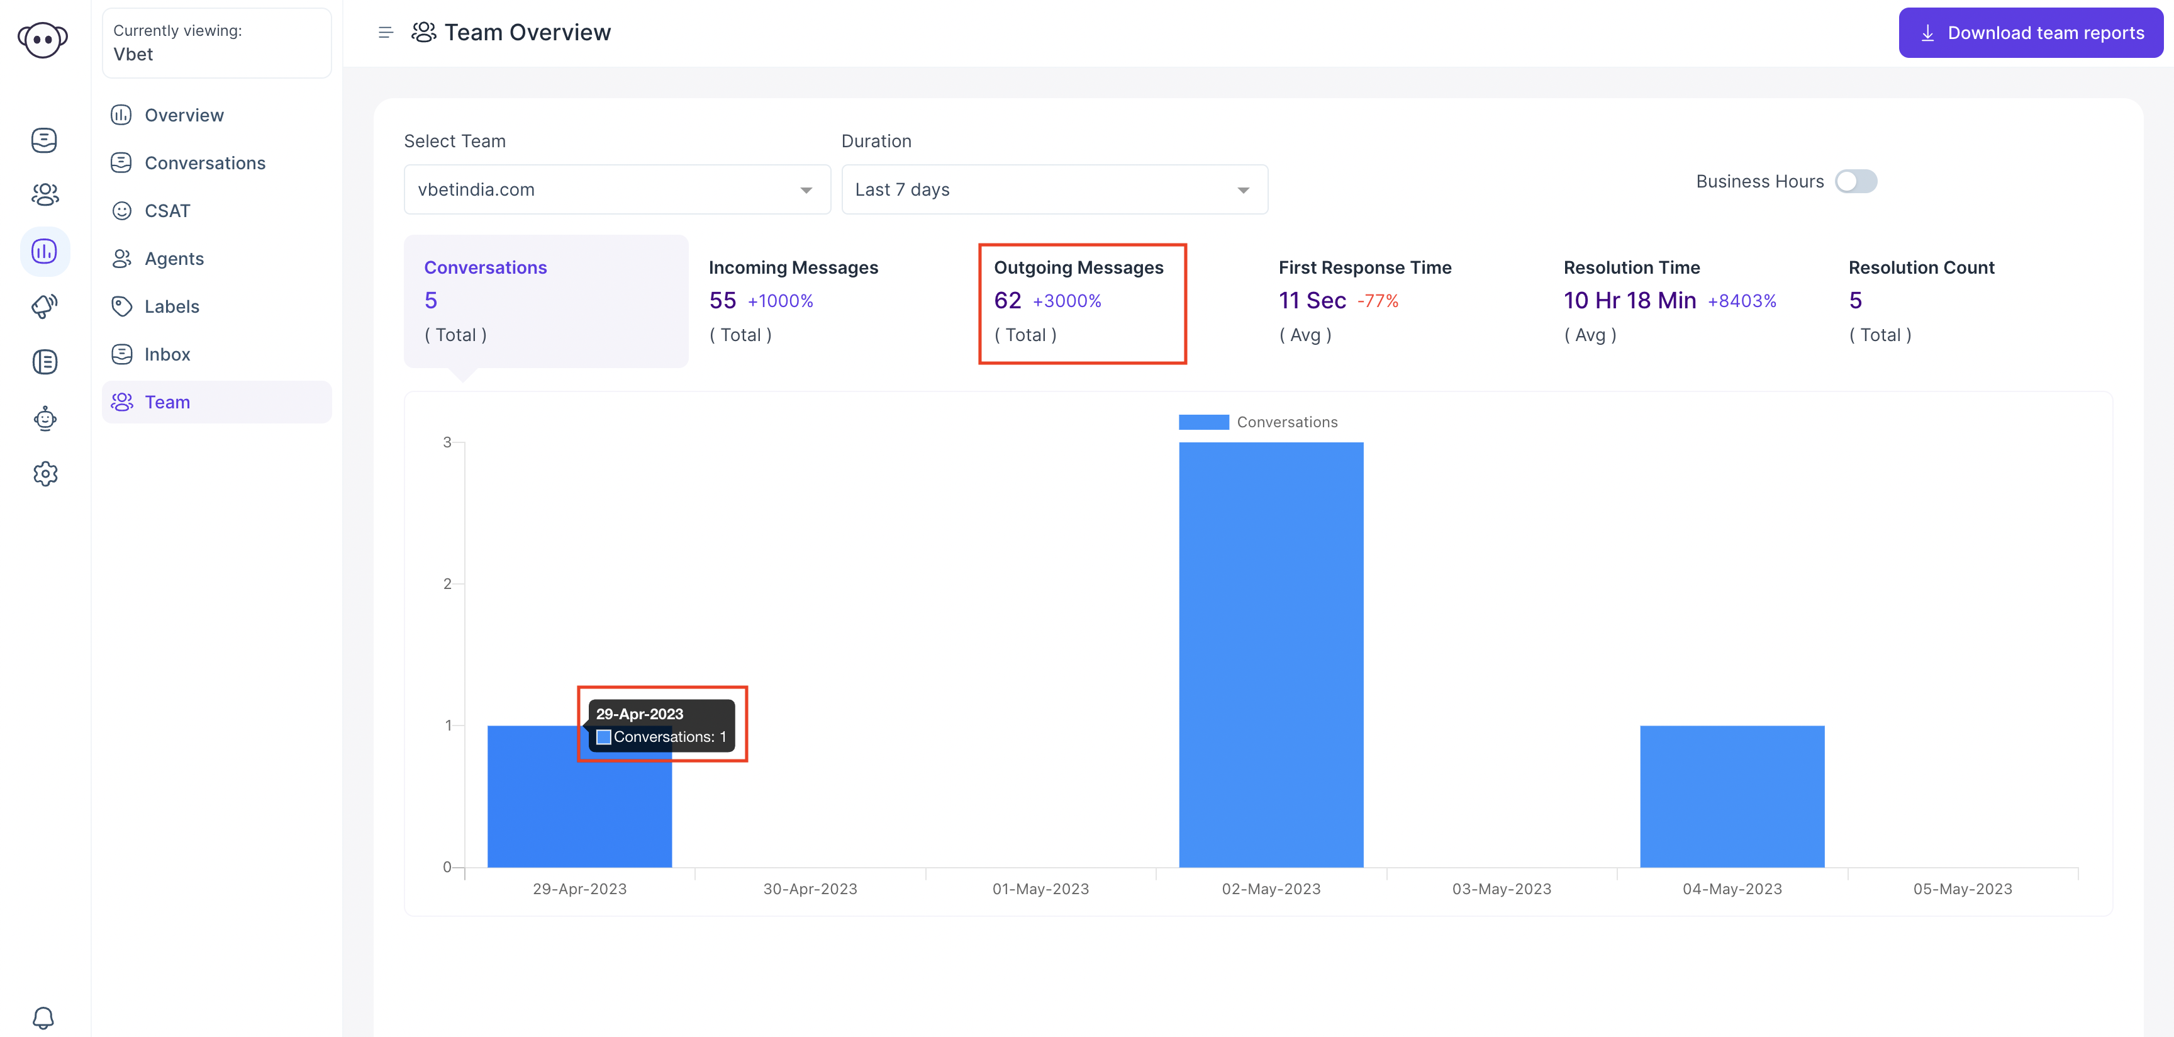This screenshot has width=2174, height=1037.
Task: Click the Team Overview page title
Action: point(528,33)
